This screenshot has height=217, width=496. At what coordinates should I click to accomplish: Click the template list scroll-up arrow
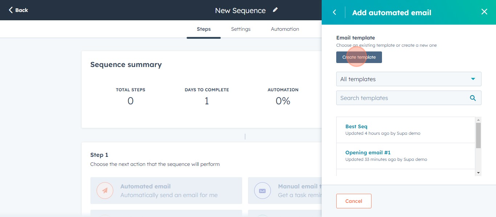(x=478, y=120)
